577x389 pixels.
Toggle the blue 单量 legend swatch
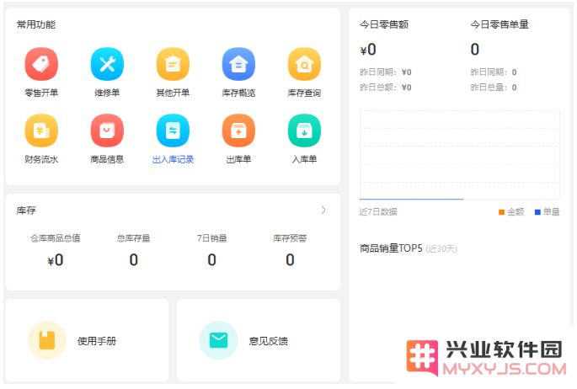pos(537,212)
